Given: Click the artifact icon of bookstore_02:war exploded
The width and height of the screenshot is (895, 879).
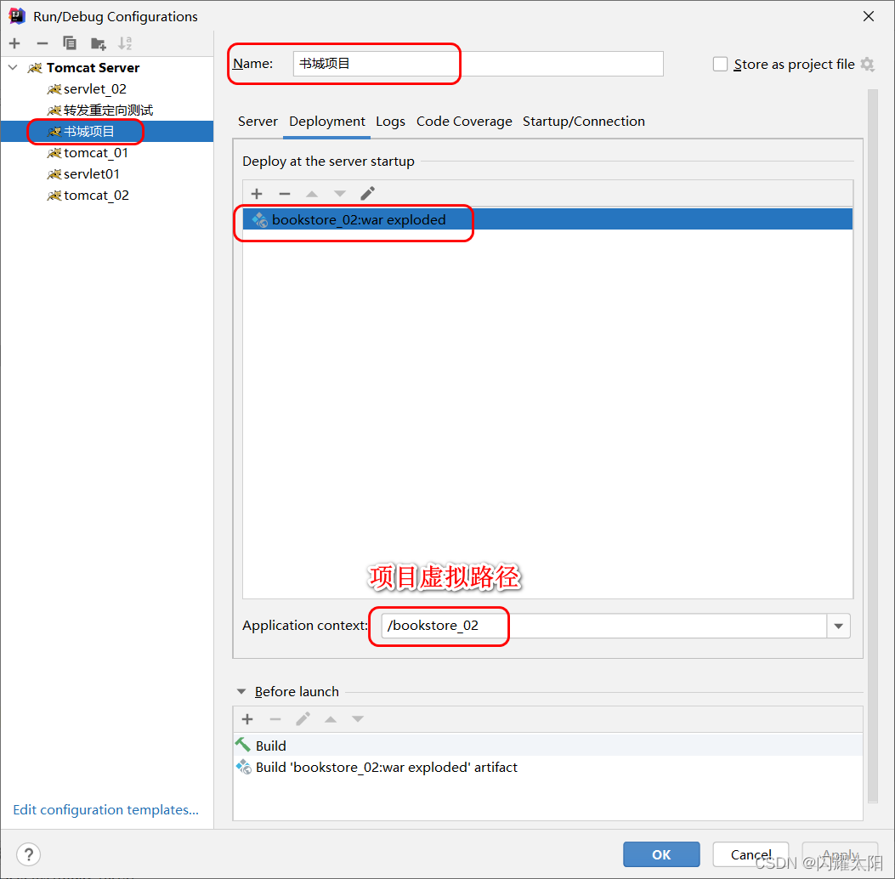Looking at the screenshot, I should [x=260, y=219].
